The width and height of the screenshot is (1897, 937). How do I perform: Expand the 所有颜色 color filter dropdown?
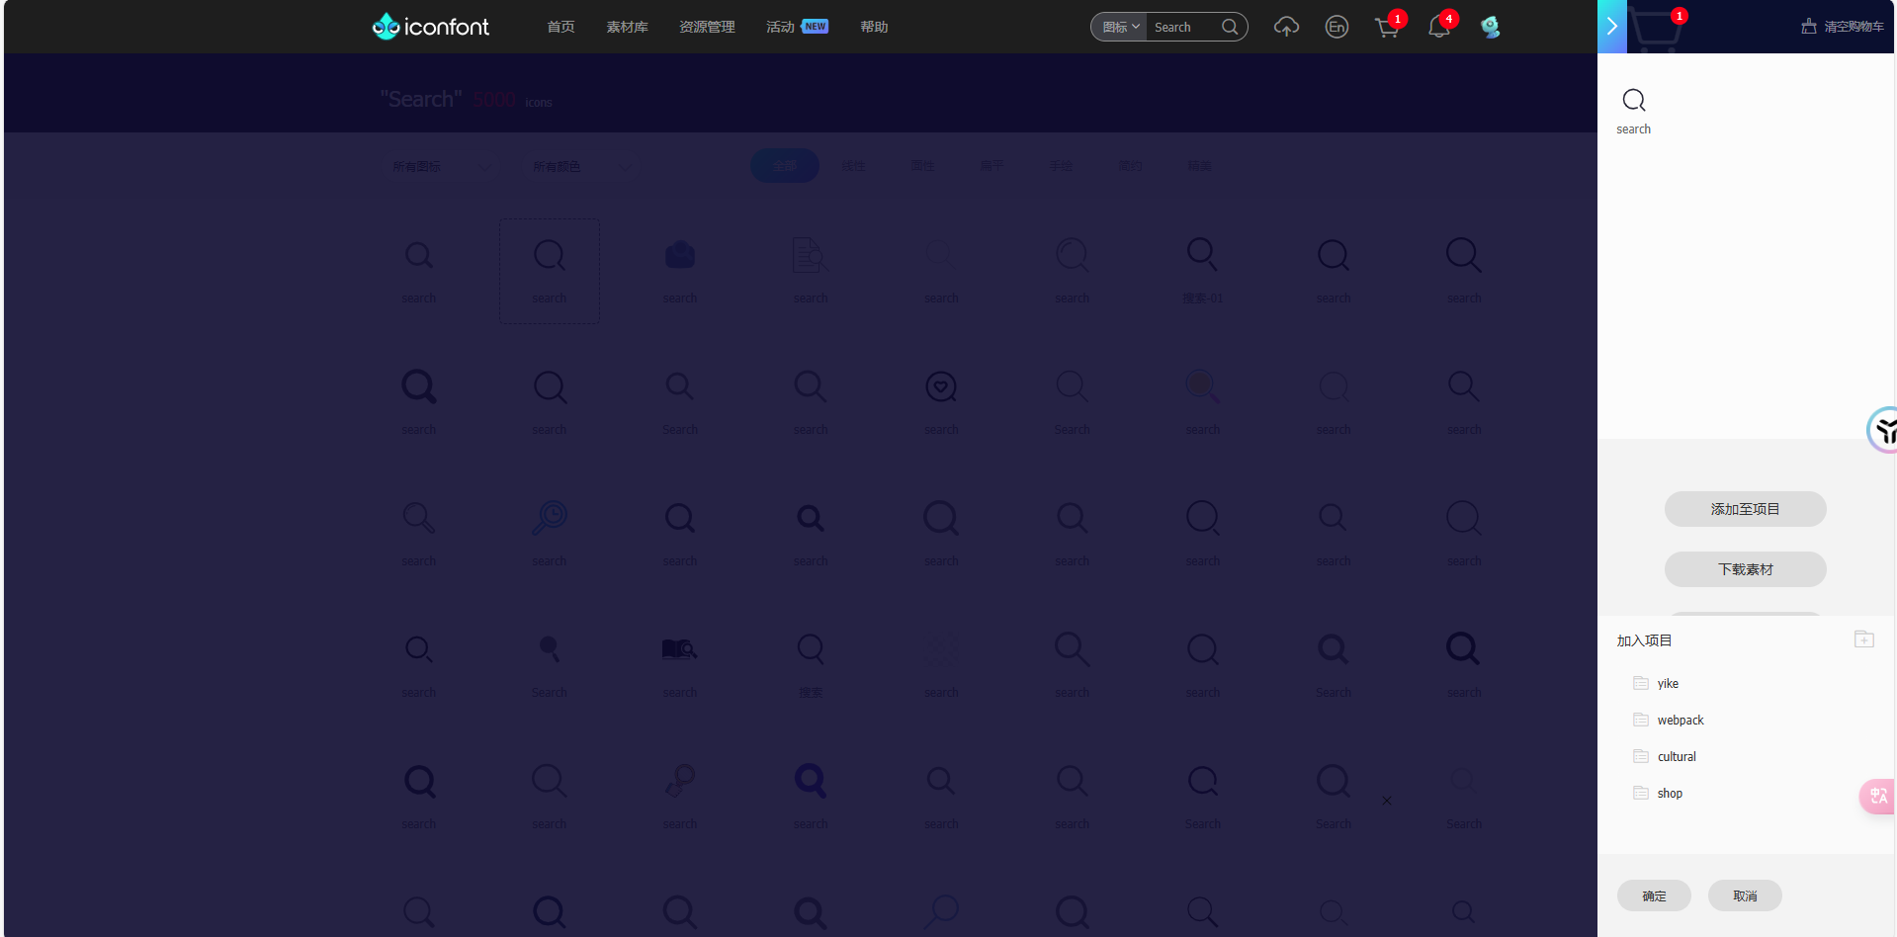581,167
